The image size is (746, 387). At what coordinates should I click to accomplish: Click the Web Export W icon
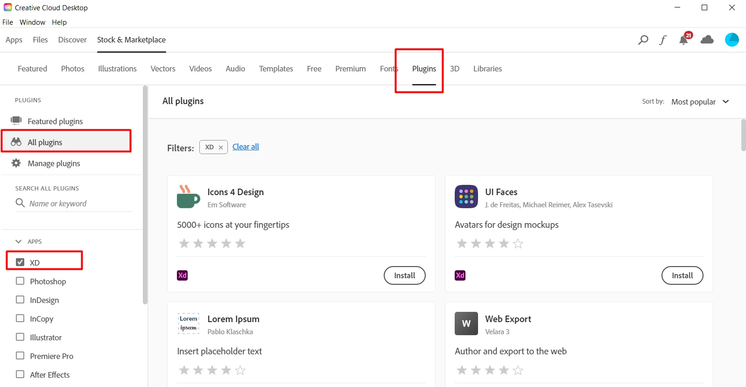[466, 324]
